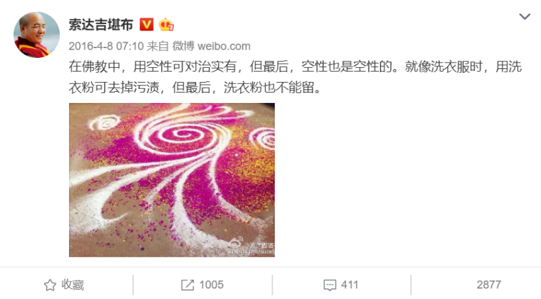Viewport: 541px width, 299px height.
Task: Click the comment bubble icon
Action: click(x=329, y=285)
